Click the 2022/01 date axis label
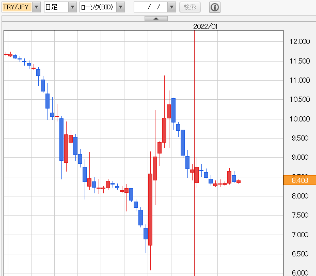 click(205, 26)
